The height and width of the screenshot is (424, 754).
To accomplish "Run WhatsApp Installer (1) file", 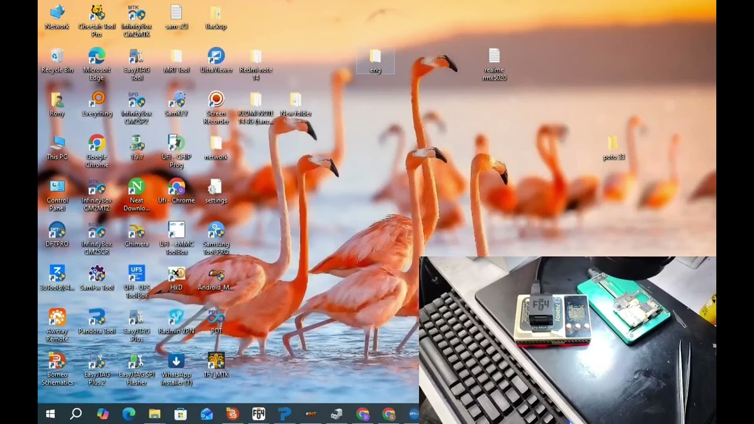I will (x=176, y=369).
